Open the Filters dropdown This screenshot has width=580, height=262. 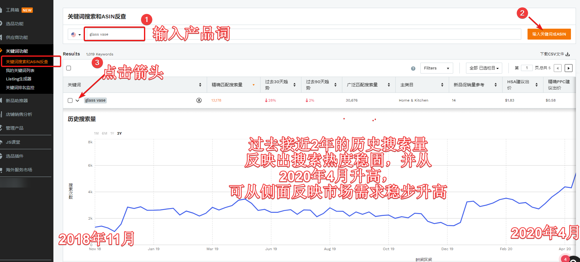(436, 68)
